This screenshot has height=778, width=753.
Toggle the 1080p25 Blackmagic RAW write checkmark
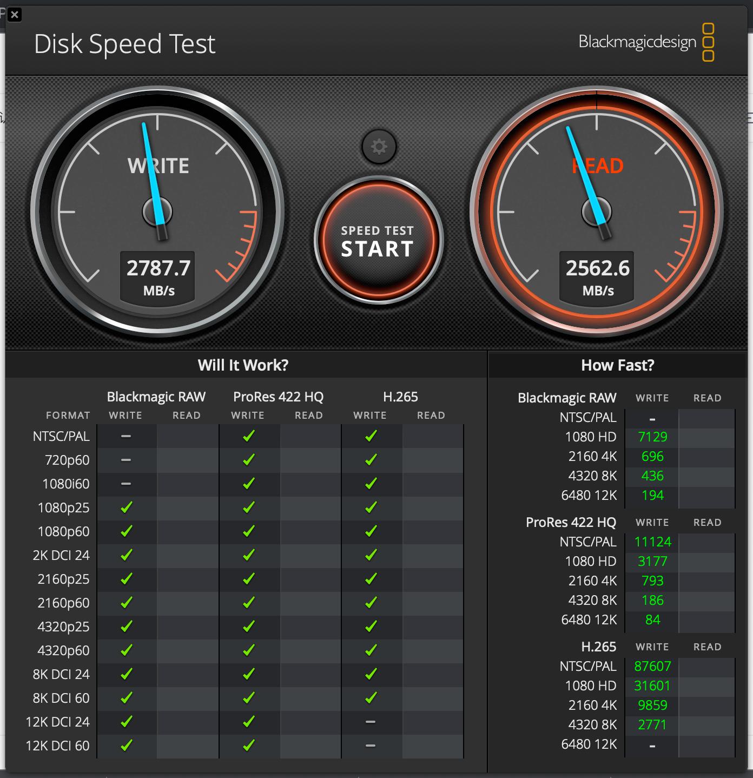[x=126, y=507]
